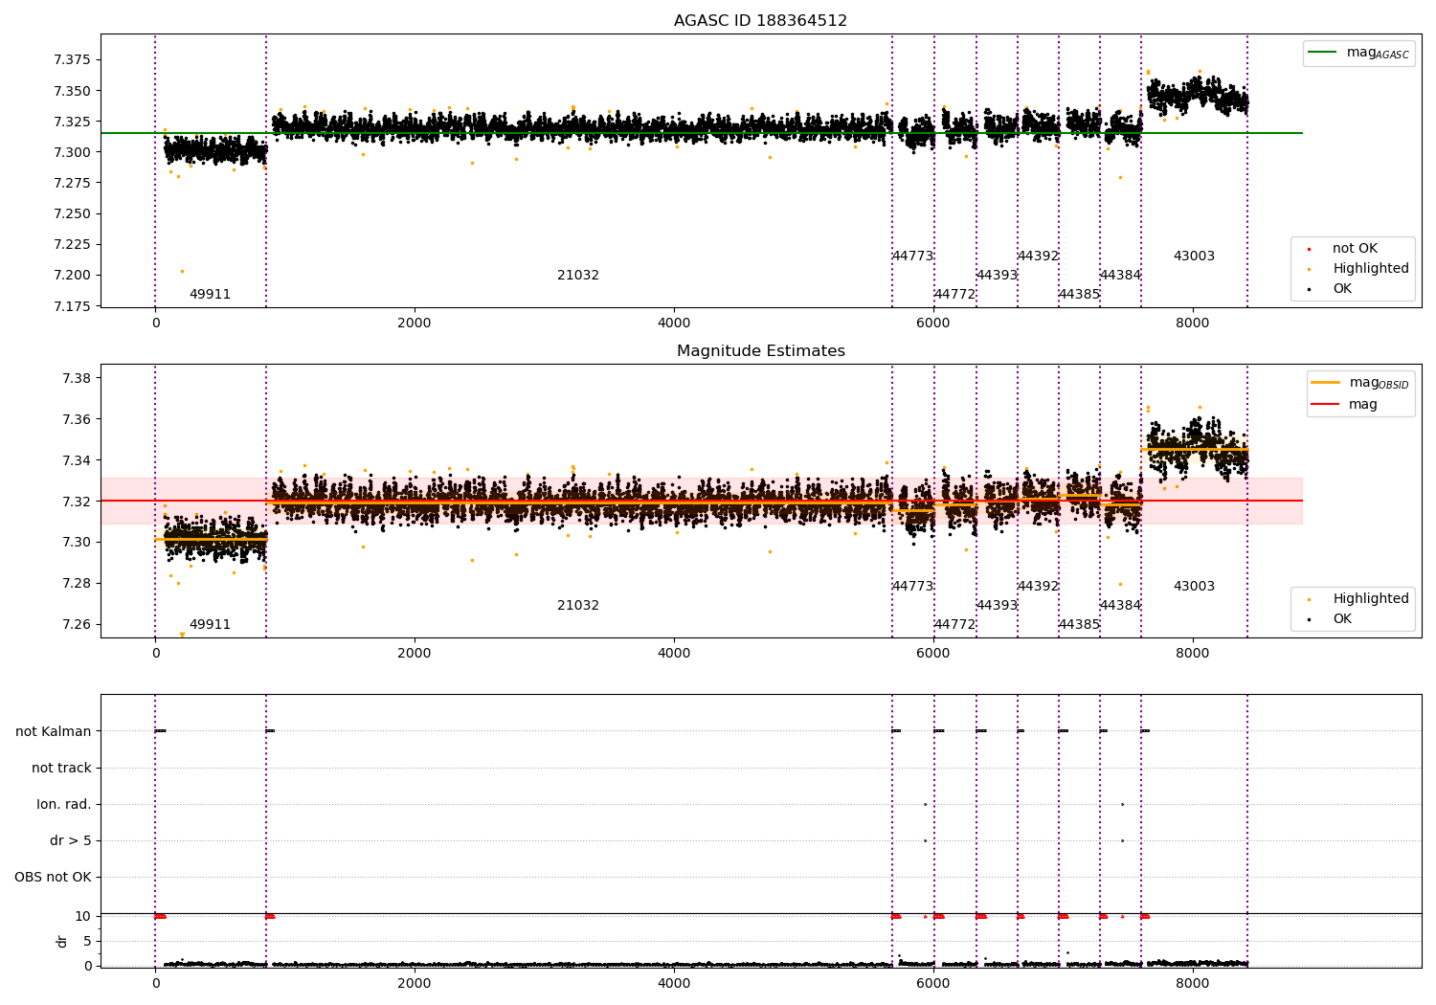
Task: Click obsid label 44773 in the top plot
Action: pos(912,257)
